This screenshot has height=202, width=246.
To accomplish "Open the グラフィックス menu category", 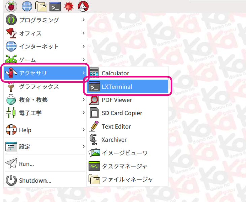I will [45, 86].
